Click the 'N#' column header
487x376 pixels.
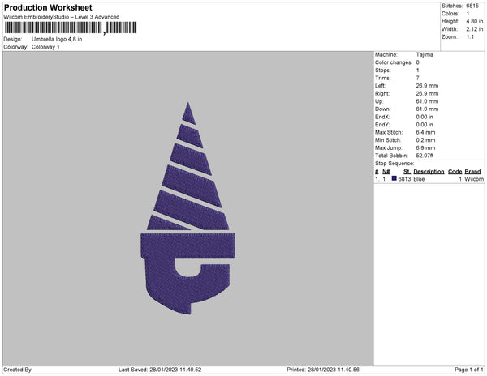pos(386,172)
